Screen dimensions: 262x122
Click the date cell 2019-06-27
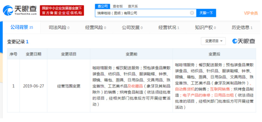tap(33, 86)
